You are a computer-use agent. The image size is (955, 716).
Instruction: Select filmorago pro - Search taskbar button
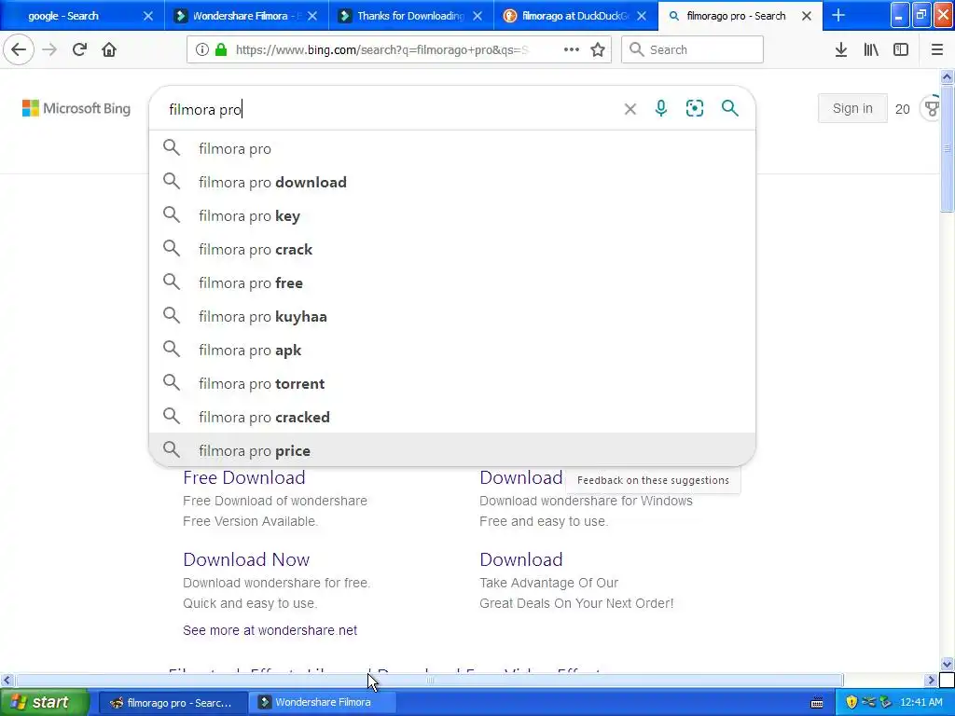tap(173, 702)
